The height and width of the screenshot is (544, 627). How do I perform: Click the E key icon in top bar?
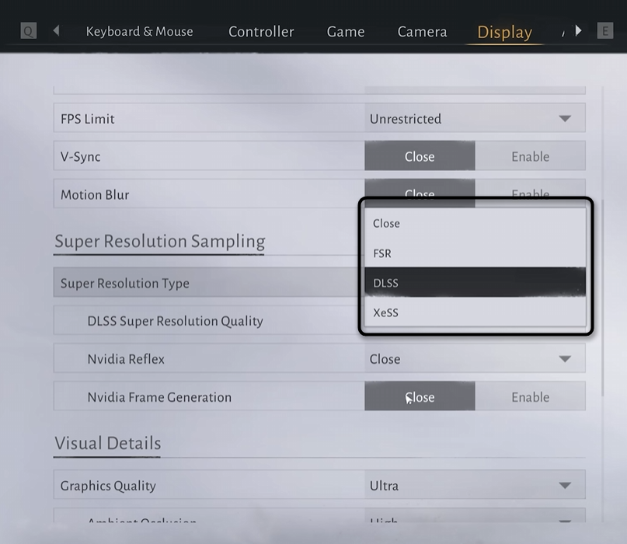tap(605, 30)
